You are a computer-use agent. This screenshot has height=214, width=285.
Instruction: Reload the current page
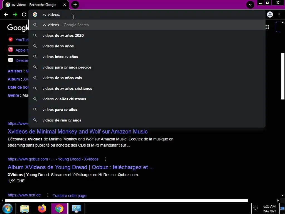[x=24, y=14]
